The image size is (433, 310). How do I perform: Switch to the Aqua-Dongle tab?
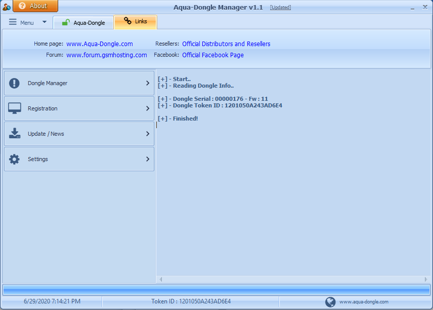tap(83, 23)
